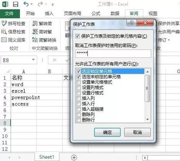The image size is (180, 161).
Task: Enable 设置单元格格式 permission
Action: 79,82
